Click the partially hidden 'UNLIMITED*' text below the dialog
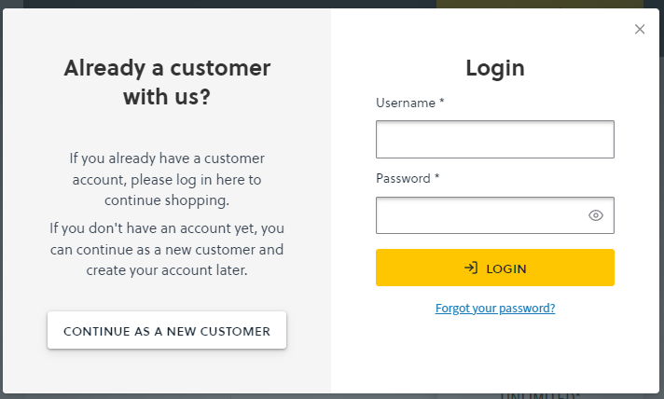The width and height of the screenshot is (664, 399). (539, 396)
